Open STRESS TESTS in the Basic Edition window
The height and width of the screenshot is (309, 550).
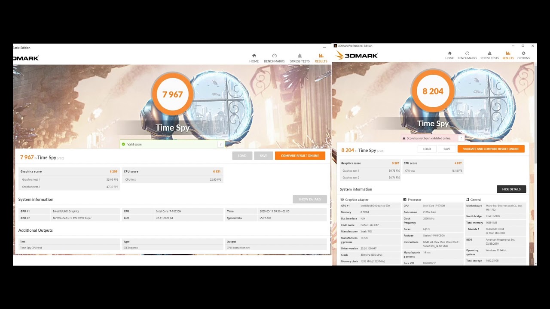pyautogui.click(x=299, y=58)
